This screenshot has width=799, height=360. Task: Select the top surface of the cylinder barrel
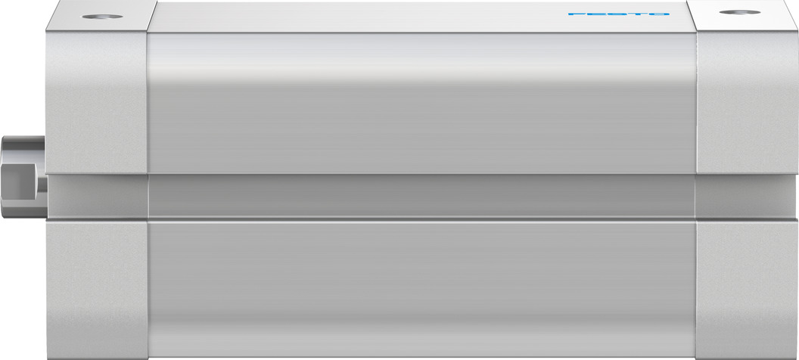(x=422, y=17)
